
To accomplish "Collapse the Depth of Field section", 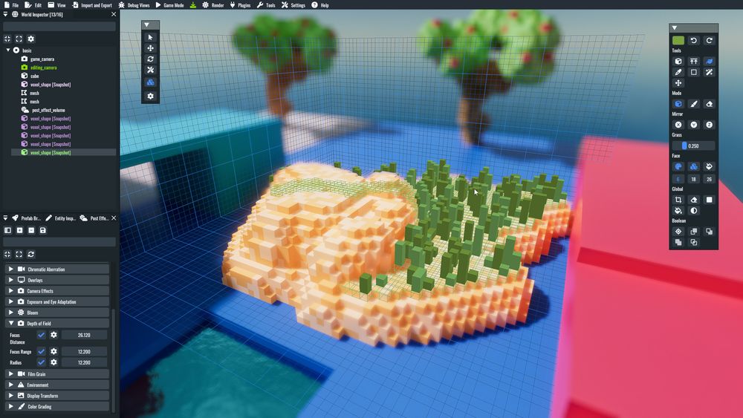I will point(11,324).
